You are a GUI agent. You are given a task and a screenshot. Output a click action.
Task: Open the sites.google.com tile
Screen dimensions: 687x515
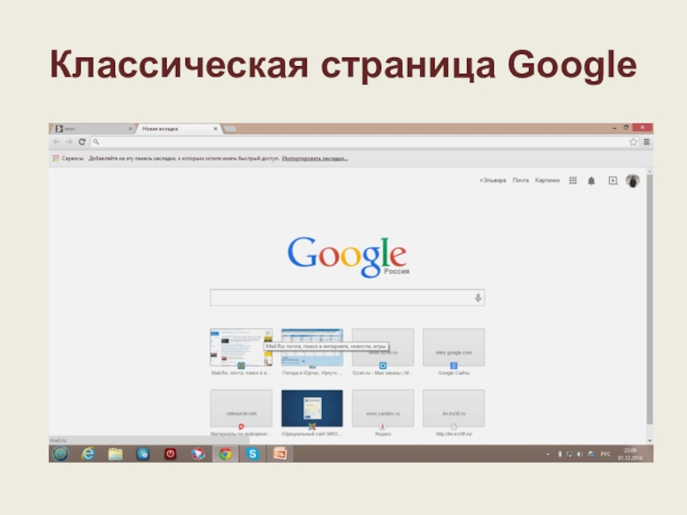453,348
